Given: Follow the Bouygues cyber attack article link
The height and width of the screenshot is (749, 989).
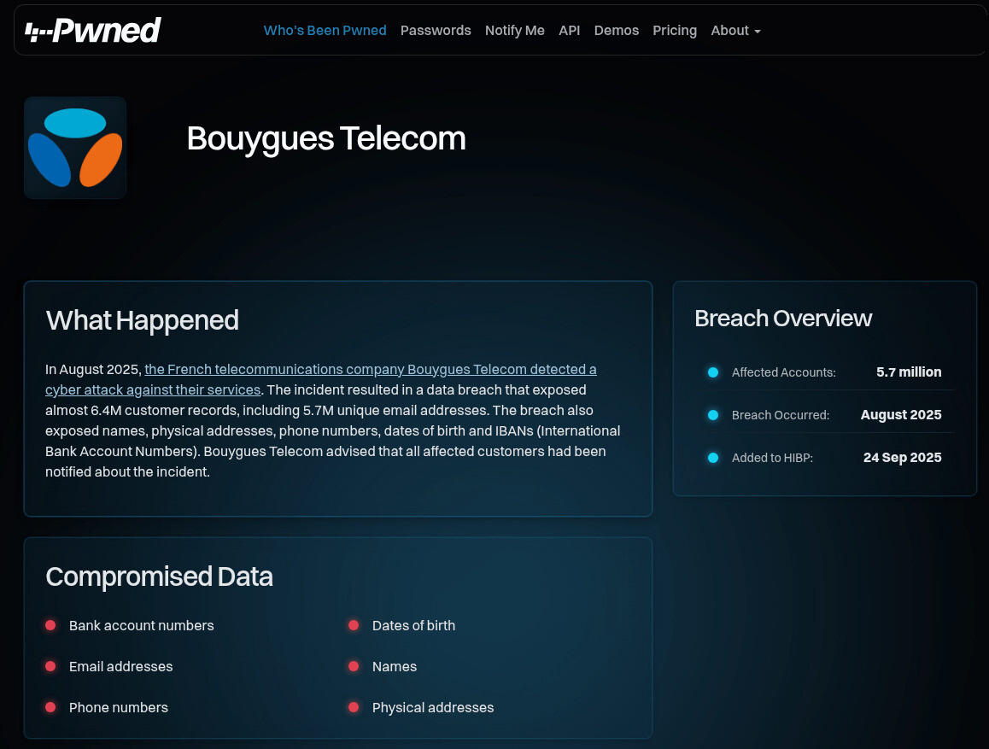Looking at the screenshot, I should [370, 370].
